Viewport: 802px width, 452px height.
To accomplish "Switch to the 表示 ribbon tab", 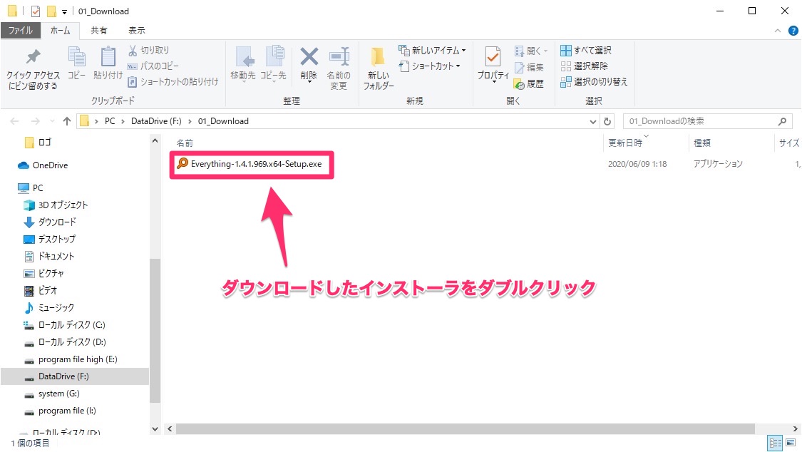I will tap(136, 31).
